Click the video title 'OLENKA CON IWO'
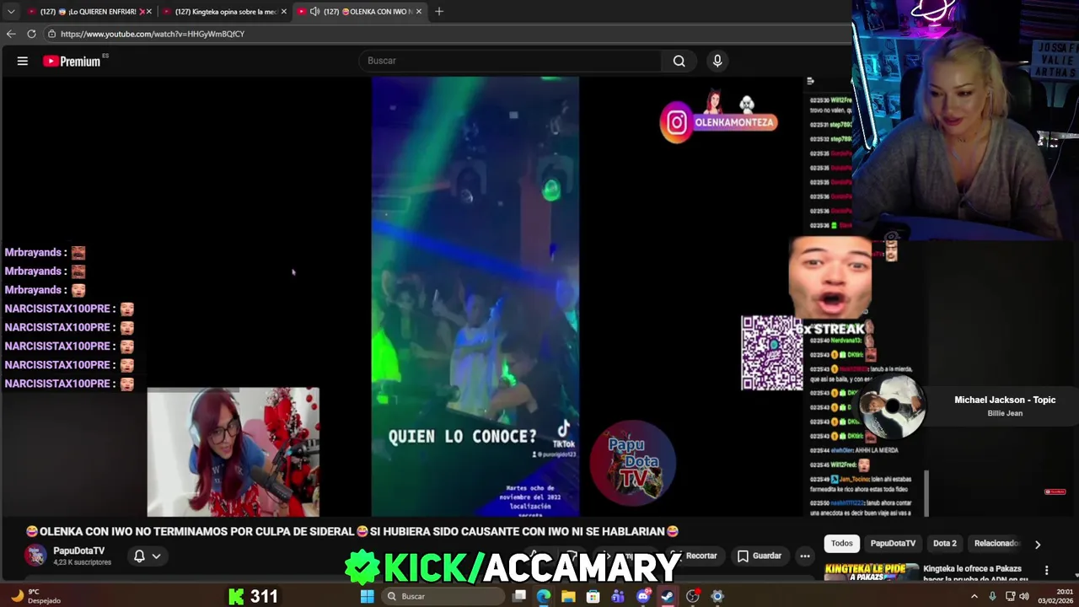This screenshot has height=607, width=1079. (x=352, y=531)
